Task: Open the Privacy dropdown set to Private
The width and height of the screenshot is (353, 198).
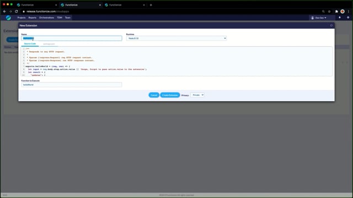Action: (x=197, y=95)
